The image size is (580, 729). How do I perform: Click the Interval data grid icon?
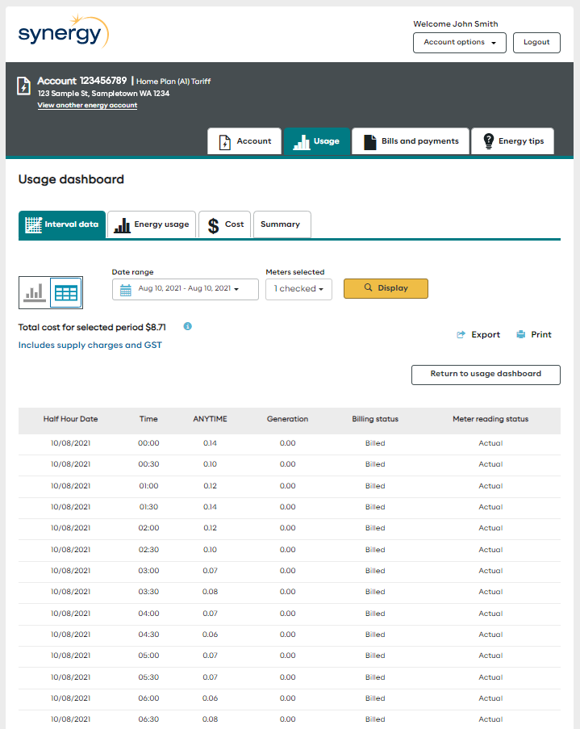tap(33, 224)
